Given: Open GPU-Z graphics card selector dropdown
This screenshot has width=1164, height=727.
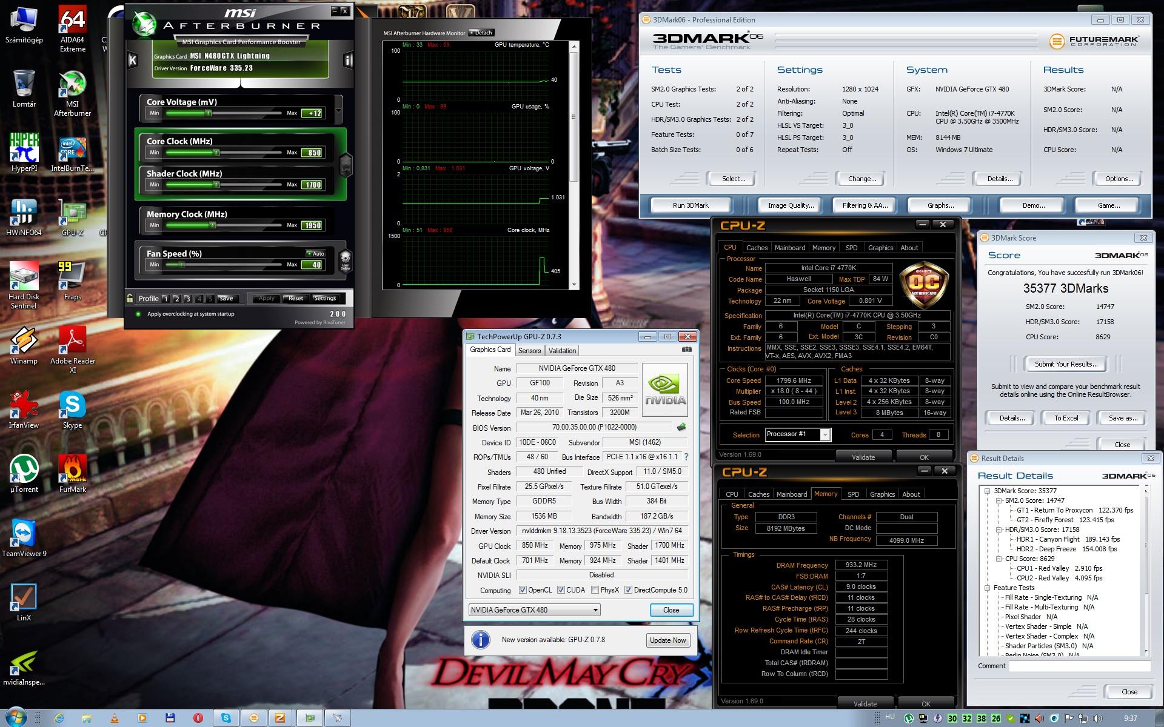Looking at the screenshot, I should point(534,610).
